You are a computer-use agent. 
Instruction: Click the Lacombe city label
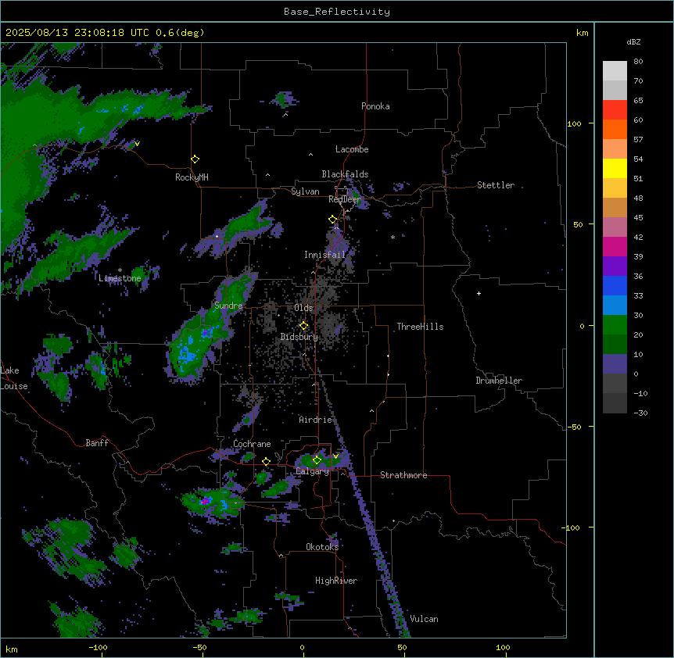352,149
